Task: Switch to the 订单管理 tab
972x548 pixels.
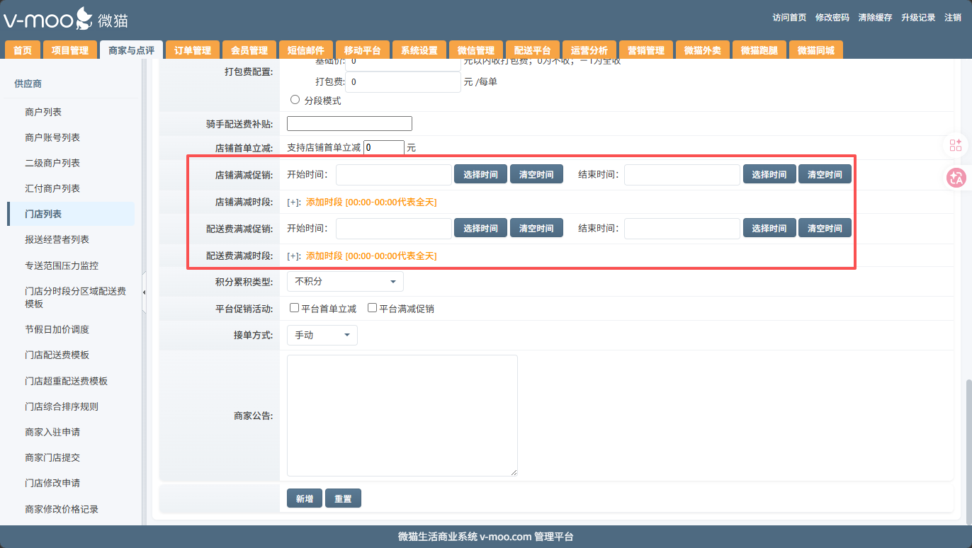Action: tap(193, 50)
